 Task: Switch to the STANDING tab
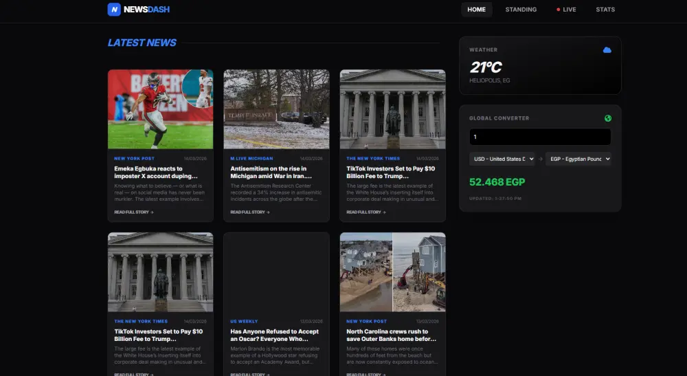tap(521, 10)
